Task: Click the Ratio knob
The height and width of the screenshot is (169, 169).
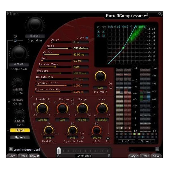Action: [x=62, y=109]
